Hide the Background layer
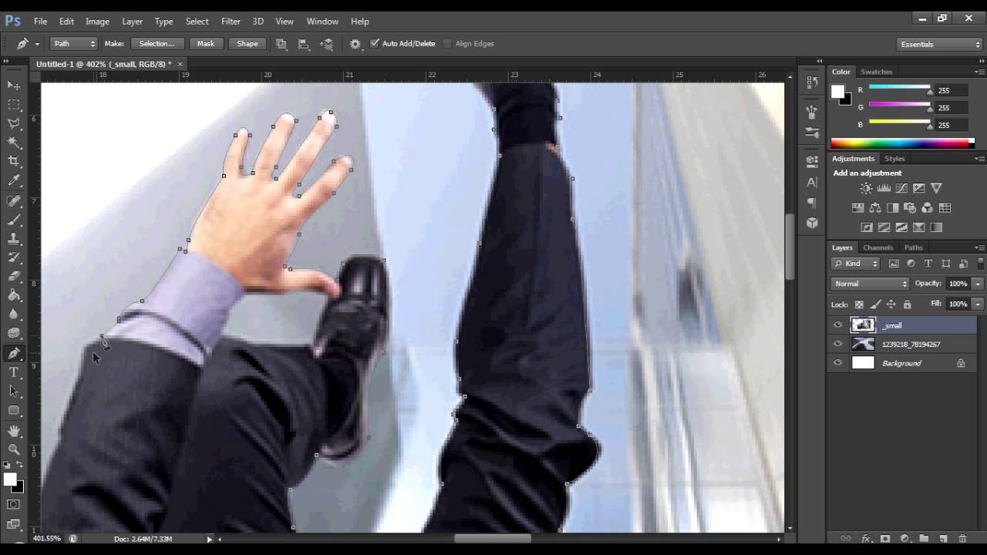Image resolution: width=987 pixels, height=555 pixels. pos(838,363)
